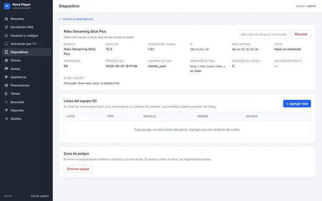Open Ajustes from sidebar
The height and width of the screenshot is (201, 322).
26,118
